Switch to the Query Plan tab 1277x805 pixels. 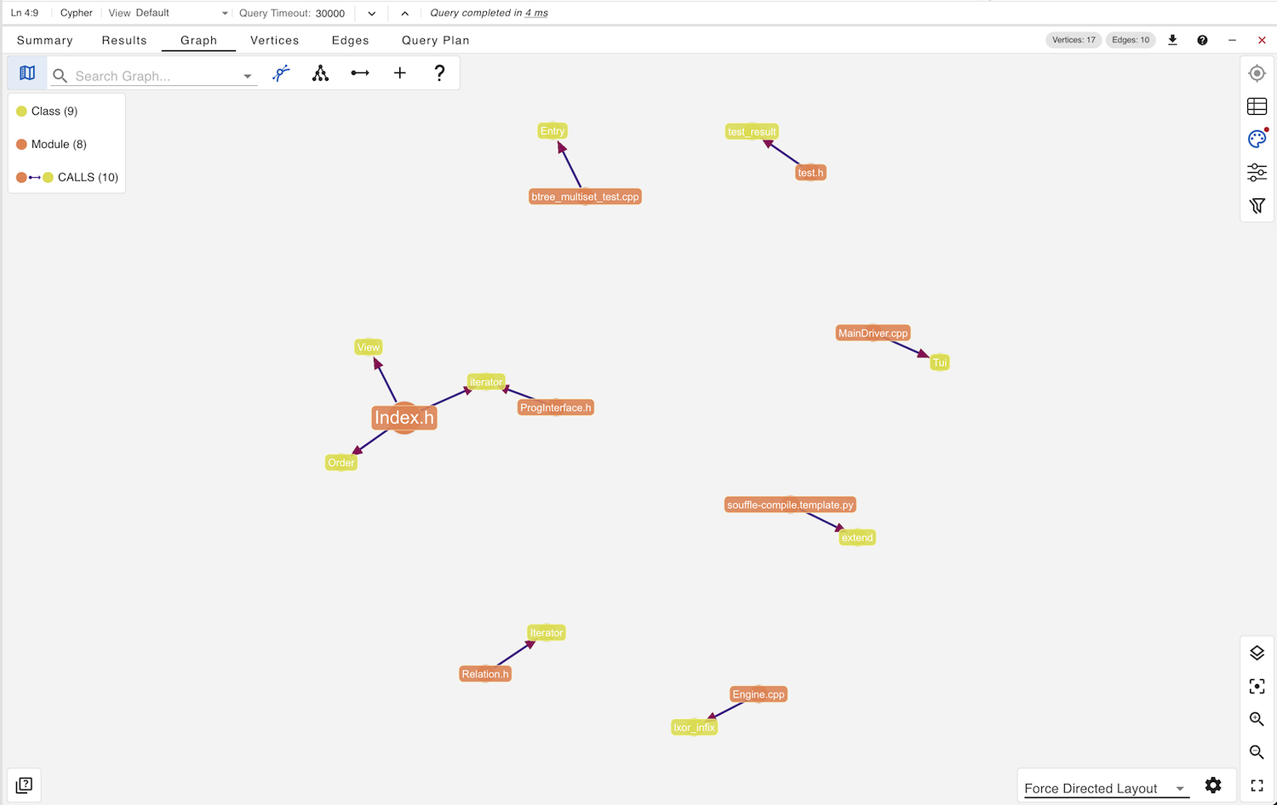435,40
